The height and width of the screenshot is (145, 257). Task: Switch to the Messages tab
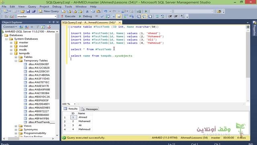[x=90, y=109]
